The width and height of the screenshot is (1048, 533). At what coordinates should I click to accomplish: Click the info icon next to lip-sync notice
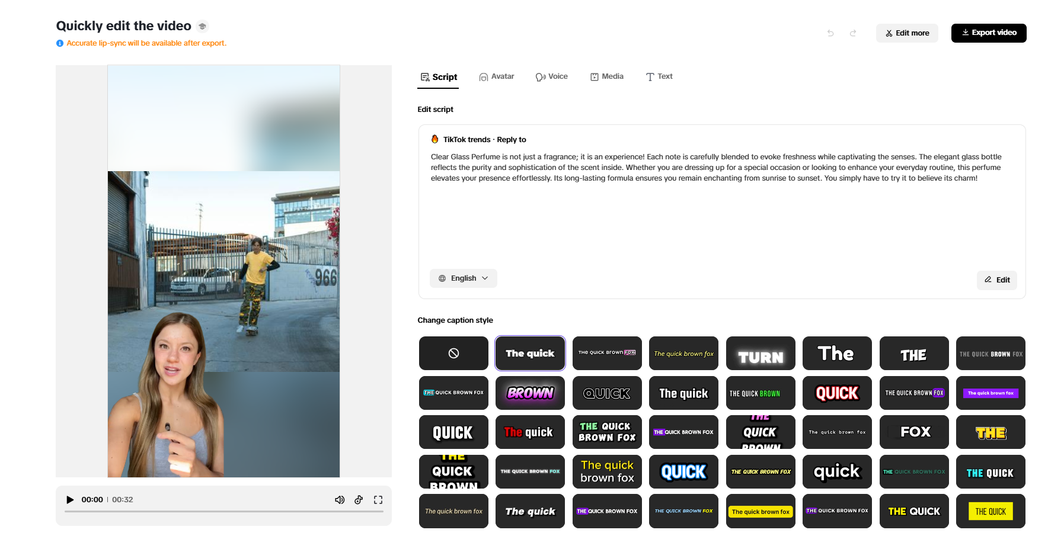coord(59,43)
